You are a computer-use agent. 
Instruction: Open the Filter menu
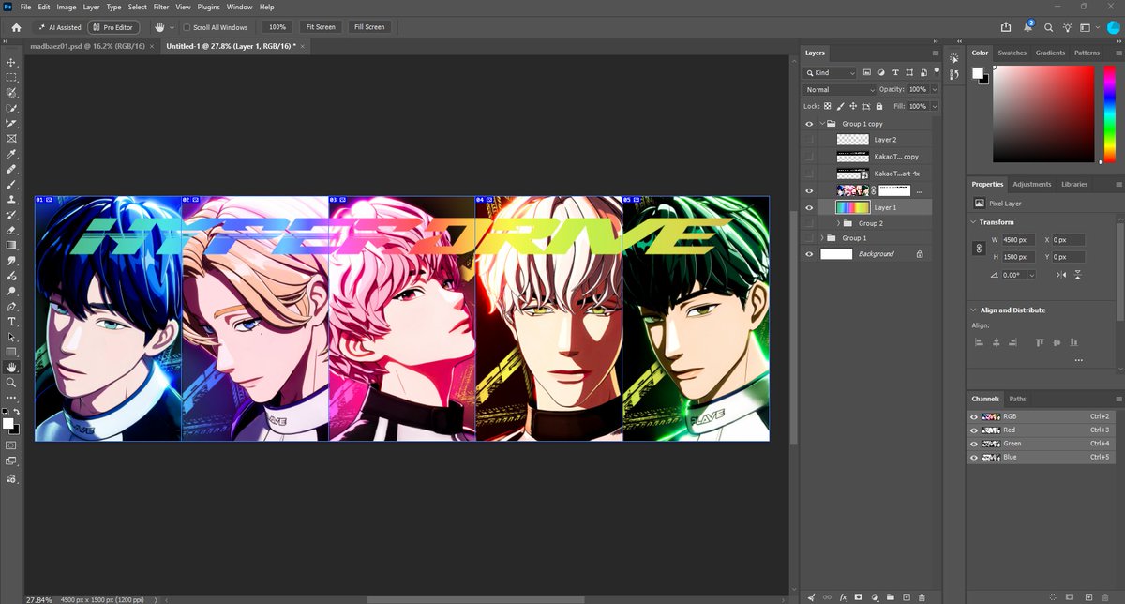click(162, 7)
